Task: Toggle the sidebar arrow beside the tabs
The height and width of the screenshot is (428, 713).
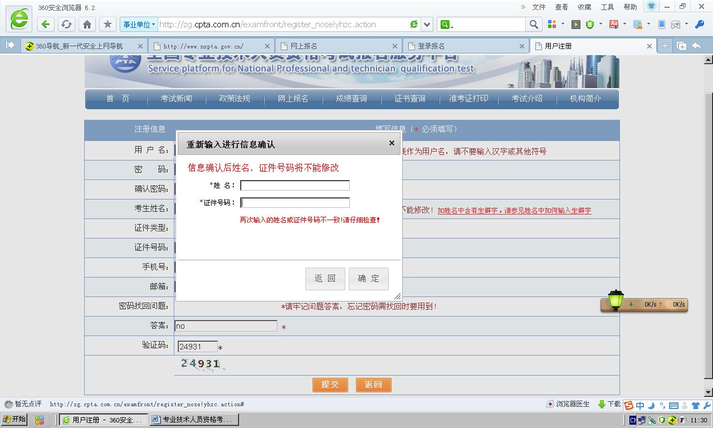Action: 10,46
